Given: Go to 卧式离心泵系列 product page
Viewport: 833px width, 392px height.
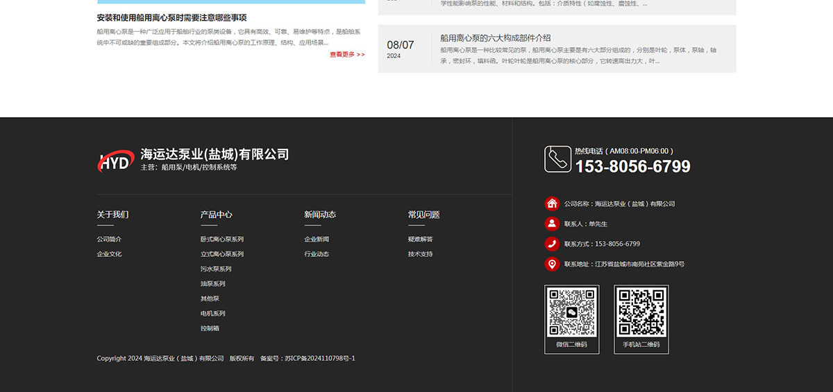Looking at the screenshot, I should (x=221, y=239).
